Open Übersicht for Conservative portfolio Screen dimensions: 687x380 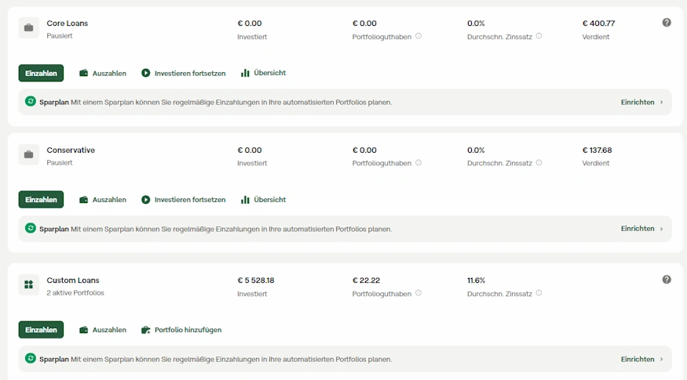tap(263, 200)
